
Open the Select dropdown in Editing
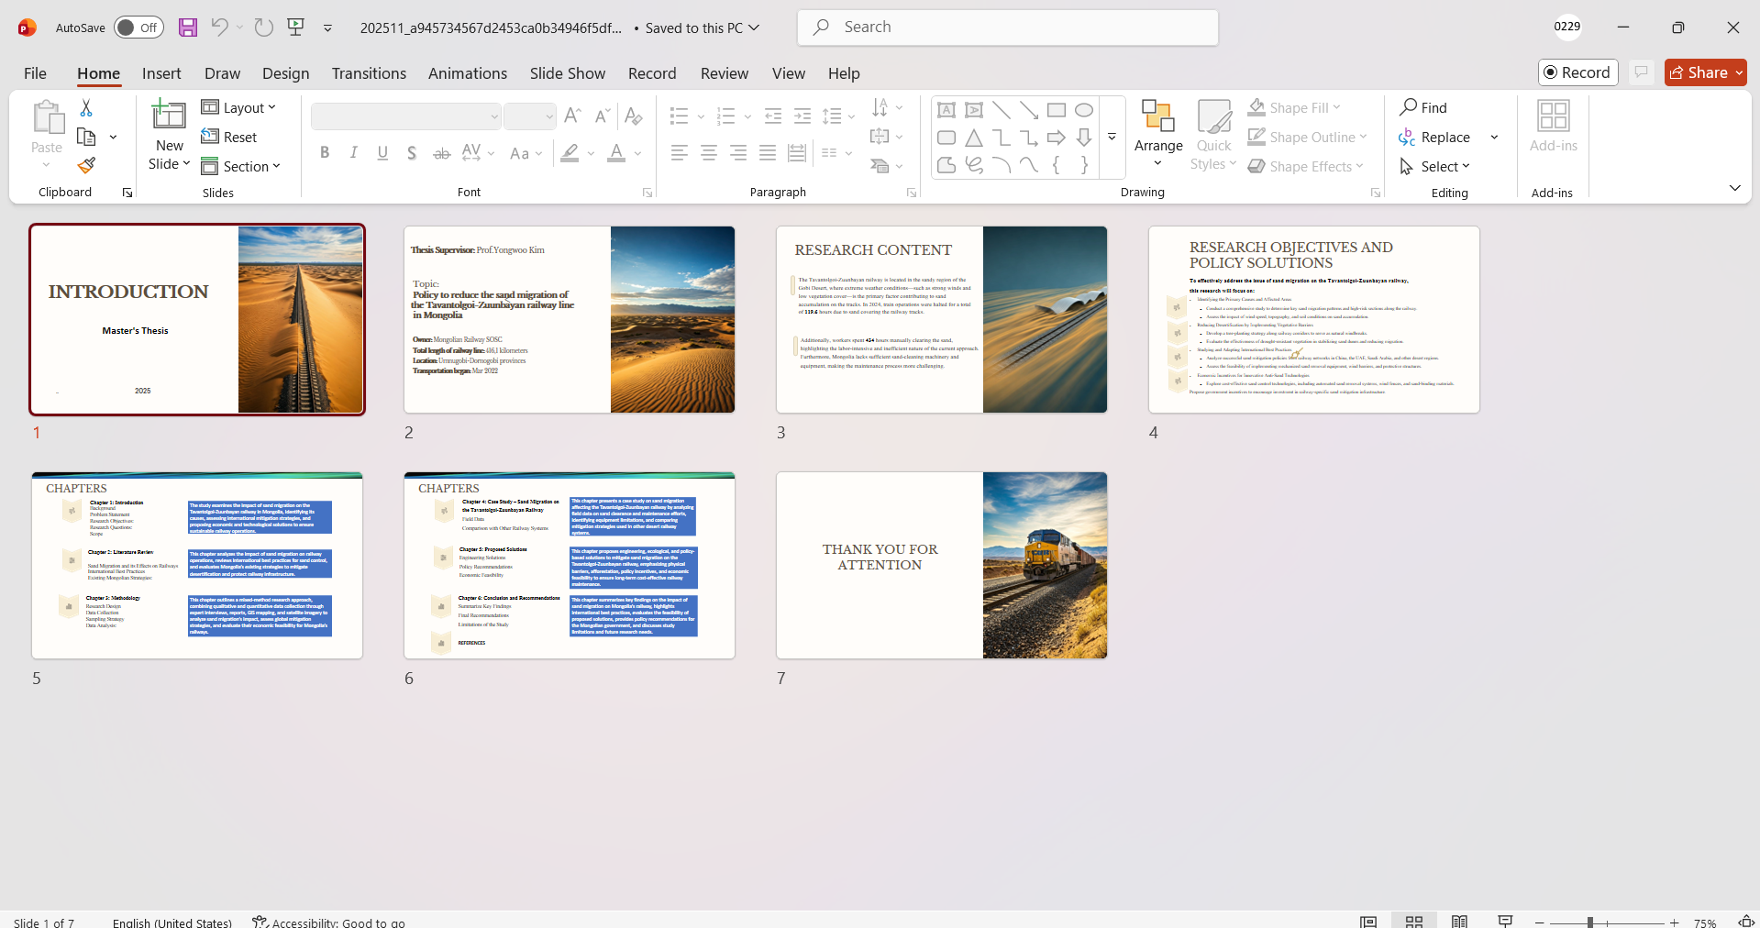pos(1436,167)
